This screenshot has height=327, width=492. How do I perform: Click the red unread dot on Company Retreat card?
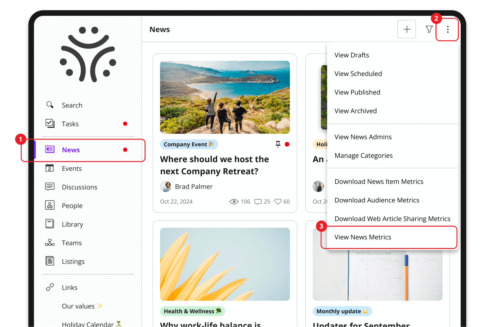(x=287, y=144)
